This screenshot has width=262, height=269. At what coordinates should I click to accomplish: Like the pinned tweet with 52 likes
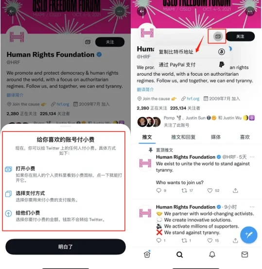click(210, 191)
